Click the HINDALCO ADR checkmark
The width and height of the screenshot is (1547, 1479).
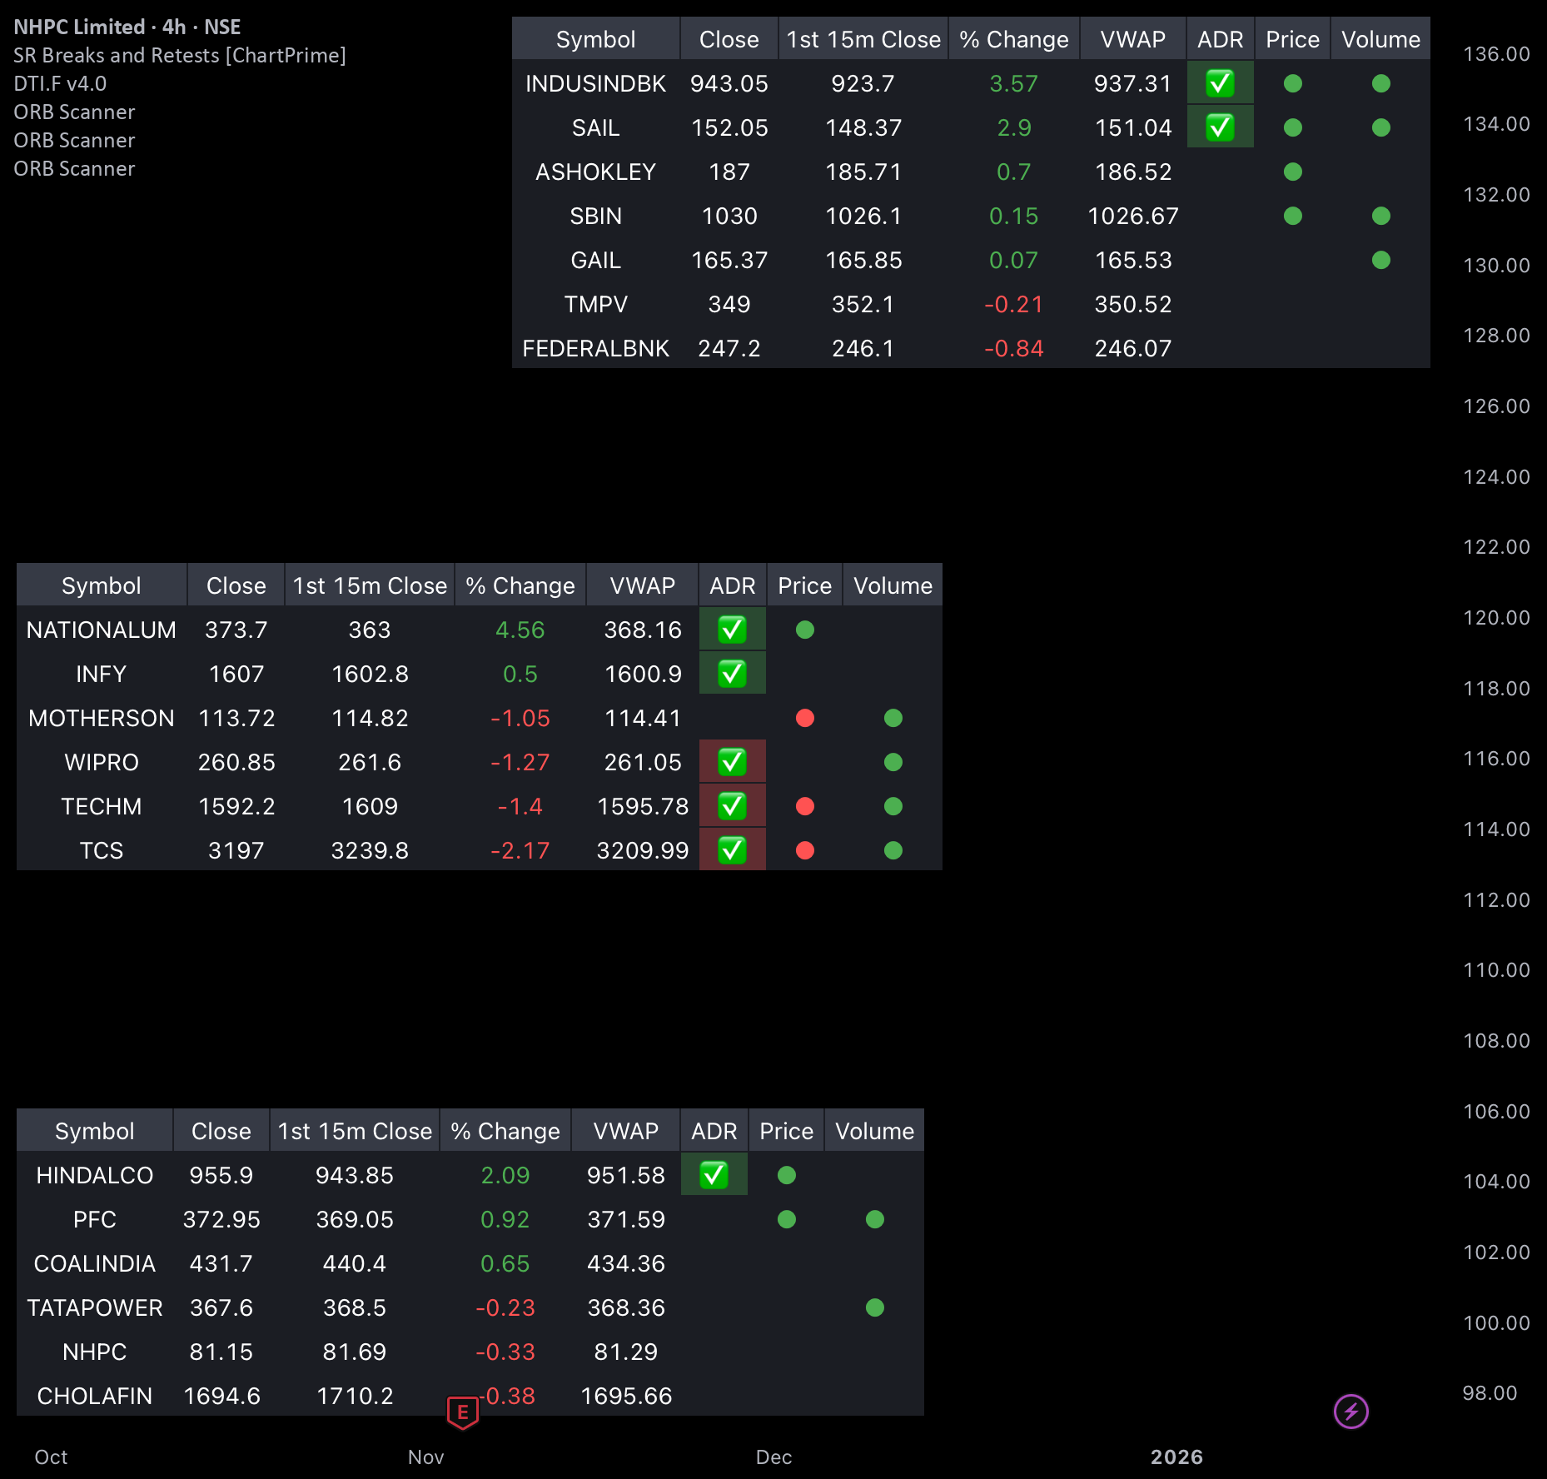point(714,1175)
